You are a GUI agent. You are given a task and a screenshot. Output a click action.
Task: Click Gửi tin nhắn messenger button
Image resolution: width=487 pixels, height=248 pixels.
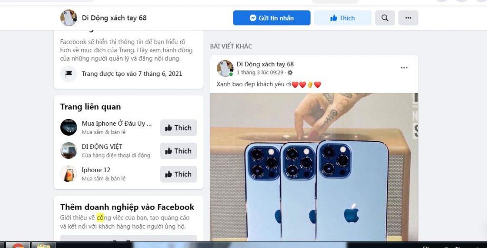272,18
